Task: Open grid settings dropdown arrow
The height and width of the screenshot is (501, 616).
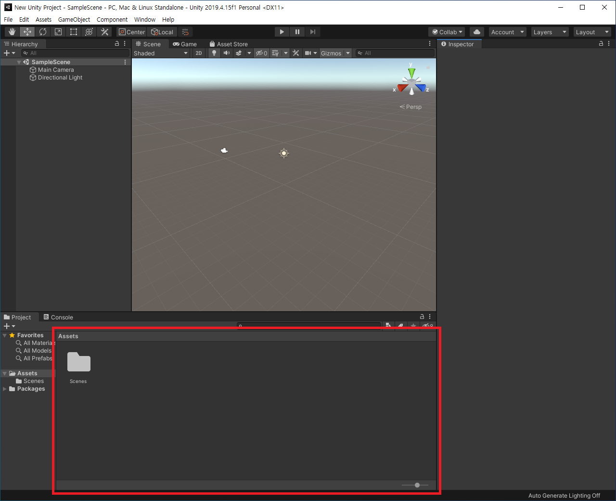Action: (286, 53)
